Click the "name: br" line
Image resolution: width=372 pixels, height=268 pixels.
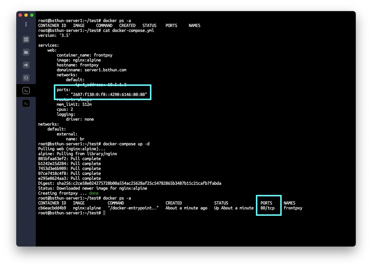point(75,139)
